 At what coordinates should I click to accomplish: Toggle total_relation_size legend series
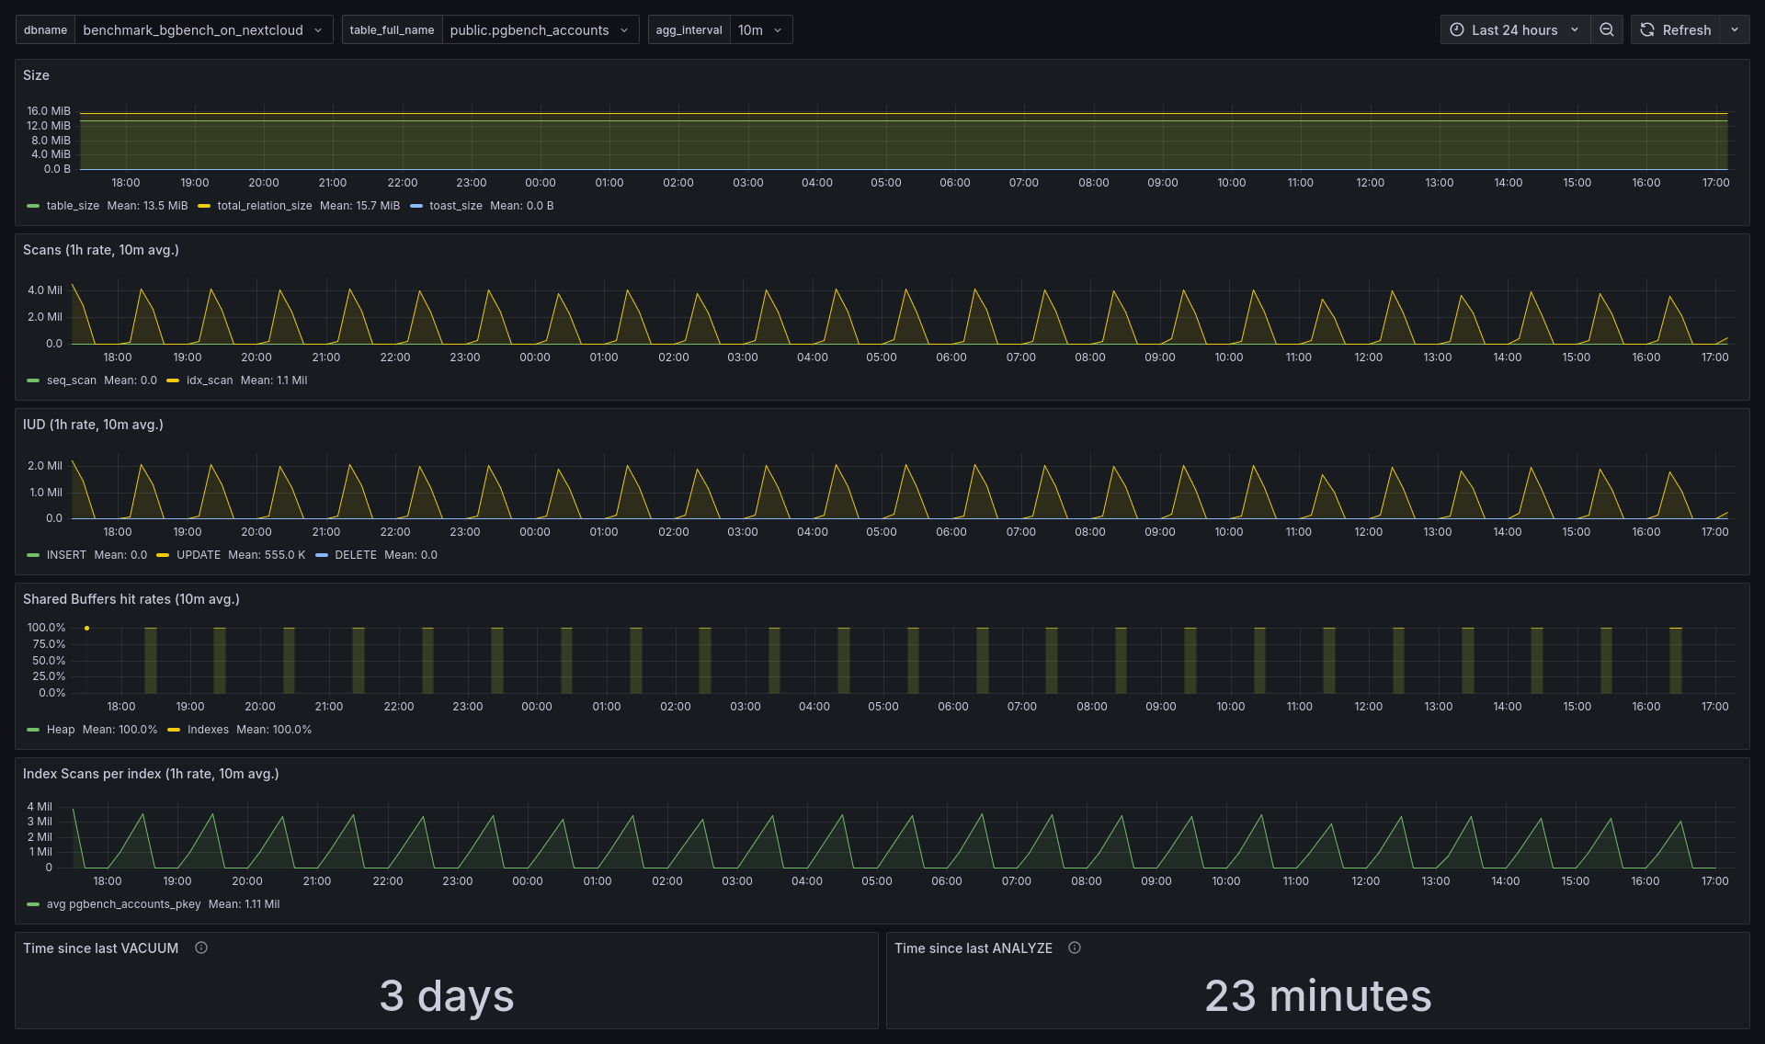(264, 206)
